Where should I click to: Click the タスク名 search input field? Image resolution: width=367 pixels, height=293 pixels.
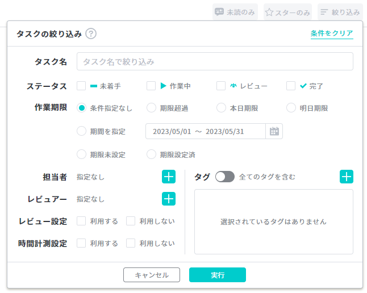click(x=215, y=61)
